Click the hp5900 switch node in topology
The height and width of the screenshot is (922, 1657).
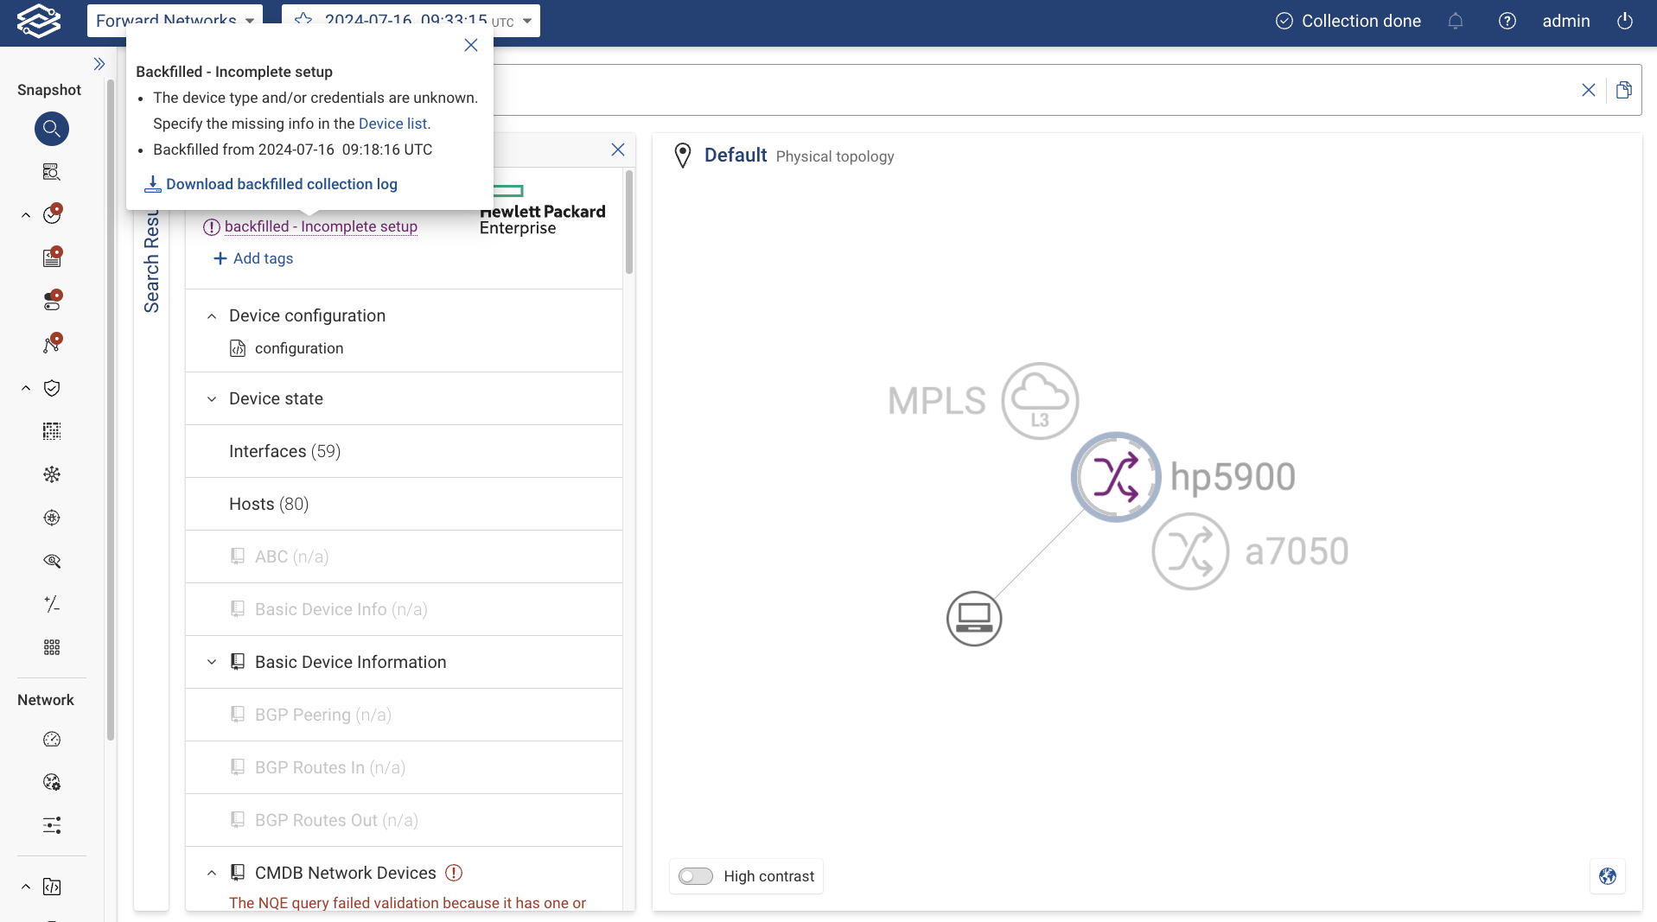pos(1116,477)
